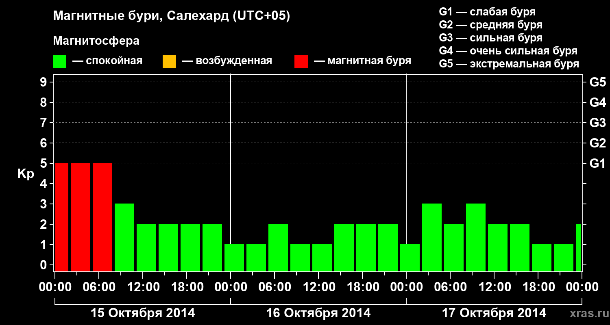Click 'G1 — слабая буря' description

[487, 12]
